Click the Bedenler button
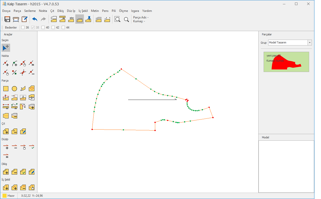This screenshot has width=321, height=199. 11,28
